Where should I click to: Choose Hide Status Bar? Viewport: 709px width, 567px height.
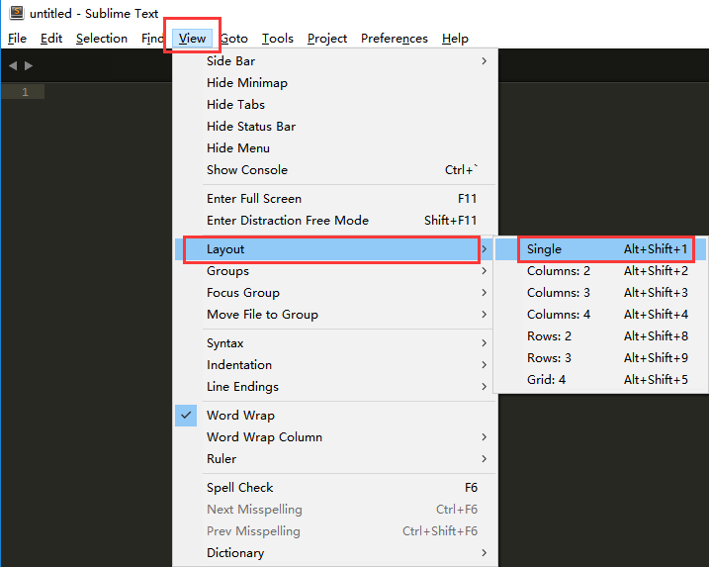pos(335,127)
